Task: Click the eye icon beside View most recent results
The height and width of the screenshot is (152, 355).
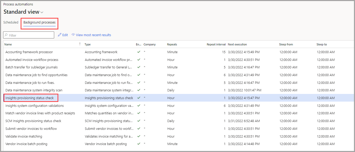Action: (73, 35)
